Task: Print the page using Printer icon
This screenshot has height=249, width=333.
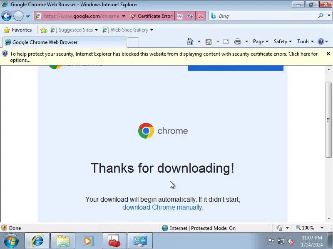Action: point(238,41)
